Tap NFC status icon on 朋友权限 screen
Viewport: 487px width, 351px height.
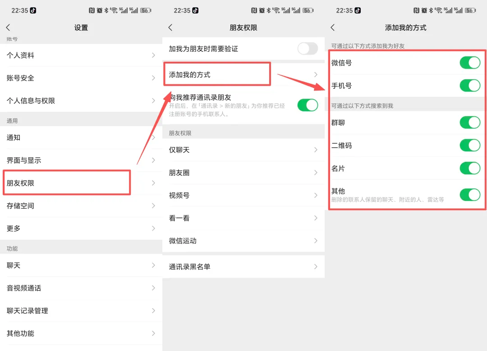point(254,10)
